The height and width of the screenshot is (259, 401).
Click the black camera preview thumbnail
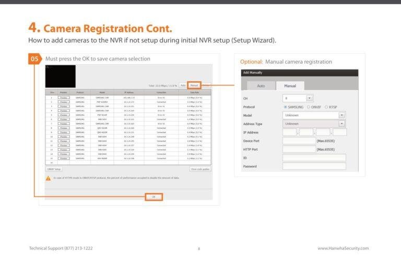pyautogui.click(x=61, y=76)
